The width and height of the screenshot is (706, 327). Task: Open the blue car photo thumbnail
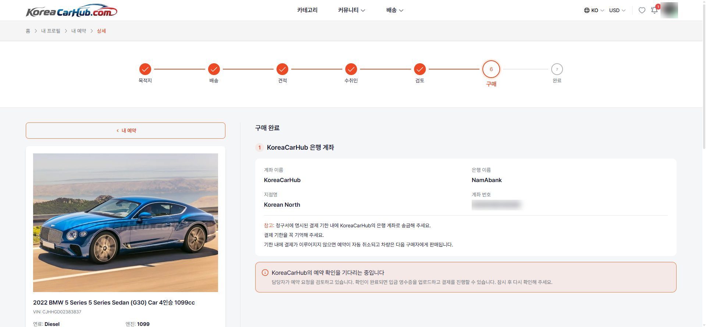[125, 223]
